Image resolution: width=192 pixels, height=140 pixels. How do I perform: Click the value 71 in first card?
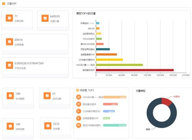[x=16, y=16]
